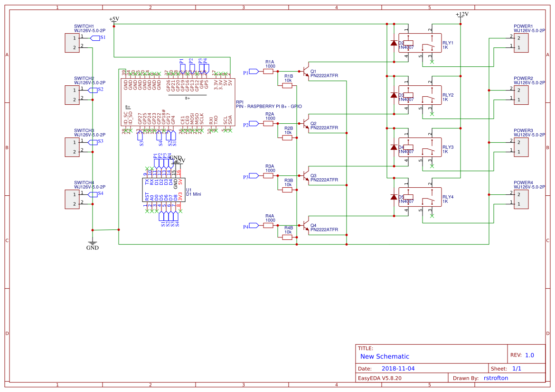
Task: Click '1N4007' label under D2
Action: 406,47
